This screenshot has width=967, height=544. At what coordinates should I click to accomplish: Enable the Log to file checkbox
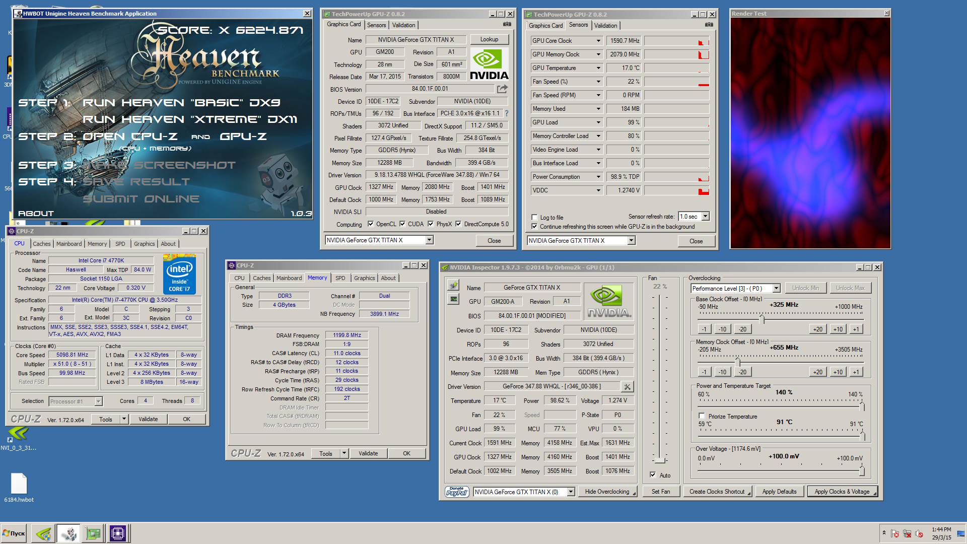pos(534,218)
